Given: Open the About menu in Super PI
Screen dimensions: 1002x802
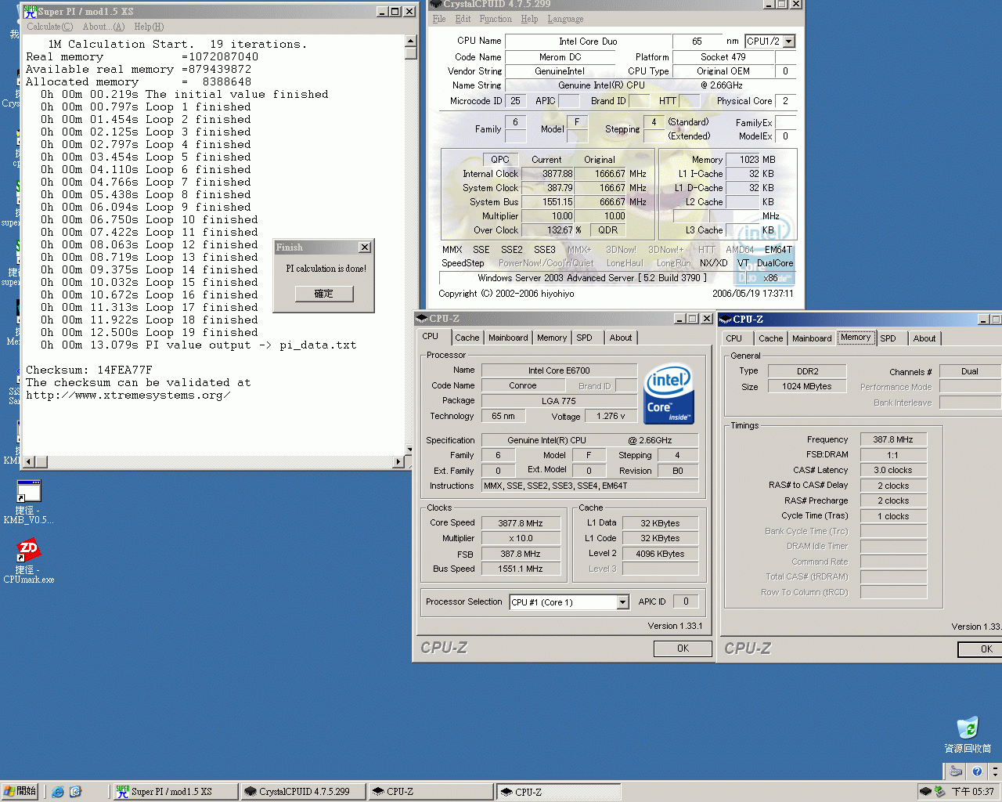Looking at the screenshot, I should point(103,27).
